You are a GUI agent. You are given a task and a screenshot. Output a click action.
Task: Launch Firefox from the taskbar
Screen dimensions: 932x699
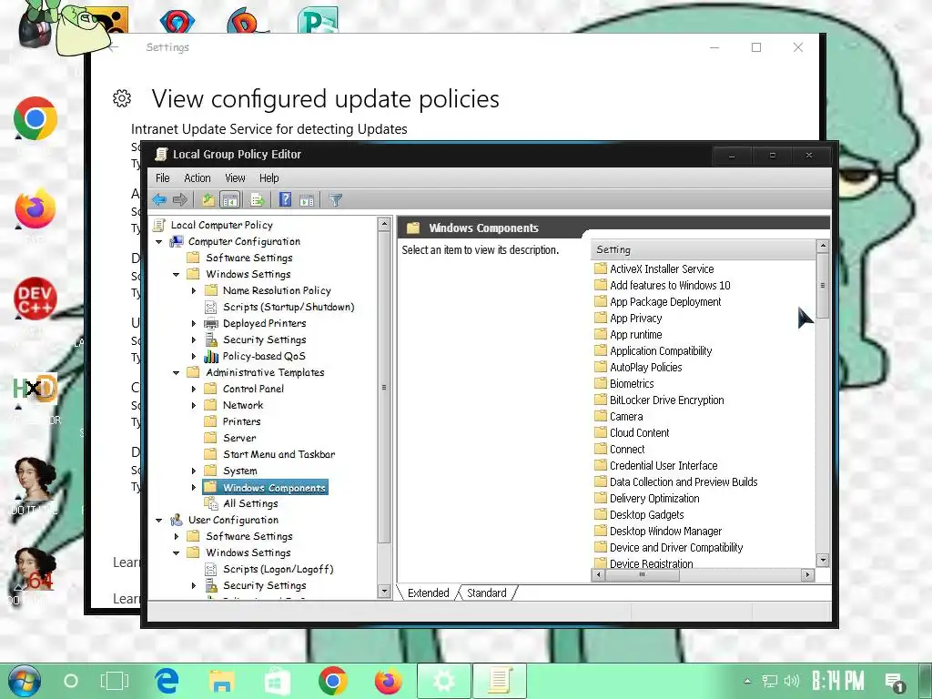(388, 681)
